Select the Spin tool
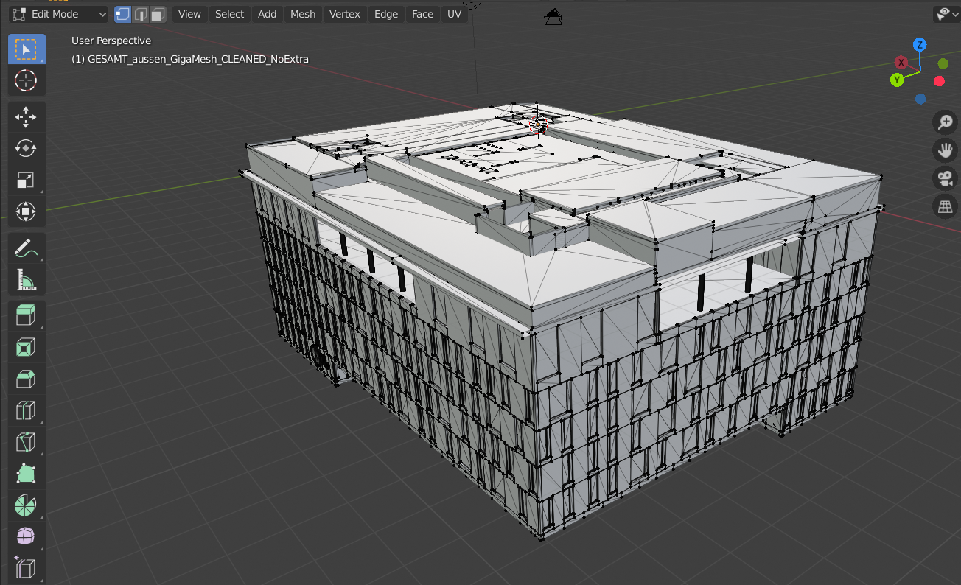 (x=27, y=506)
